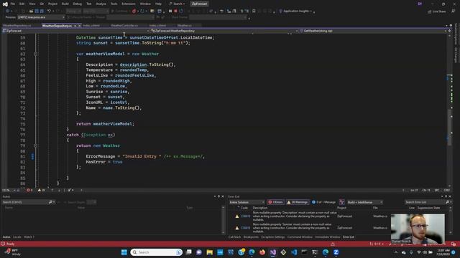Open the GetWeather member dropdown
Image resolution: width=460 pixels, height=258 pixels.
click(x=373, y=31)
